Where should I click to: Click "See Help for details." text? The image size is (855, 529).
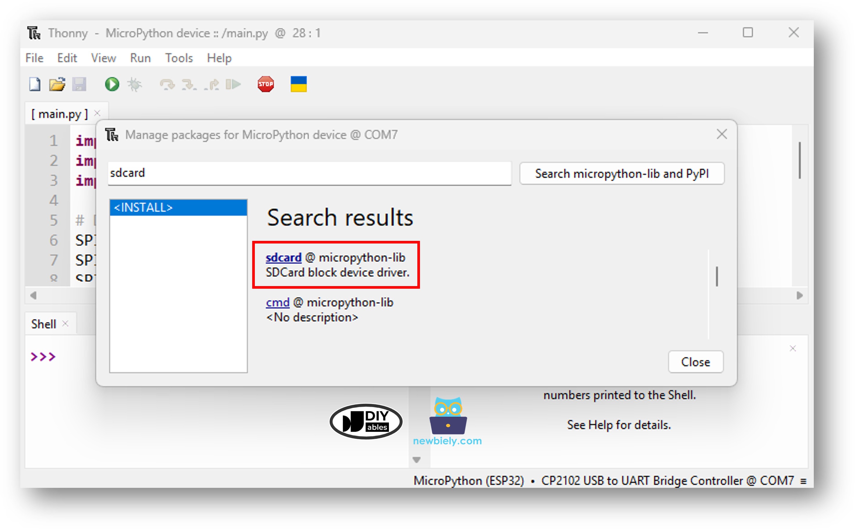pyautogui.click(x=619, y=425)
